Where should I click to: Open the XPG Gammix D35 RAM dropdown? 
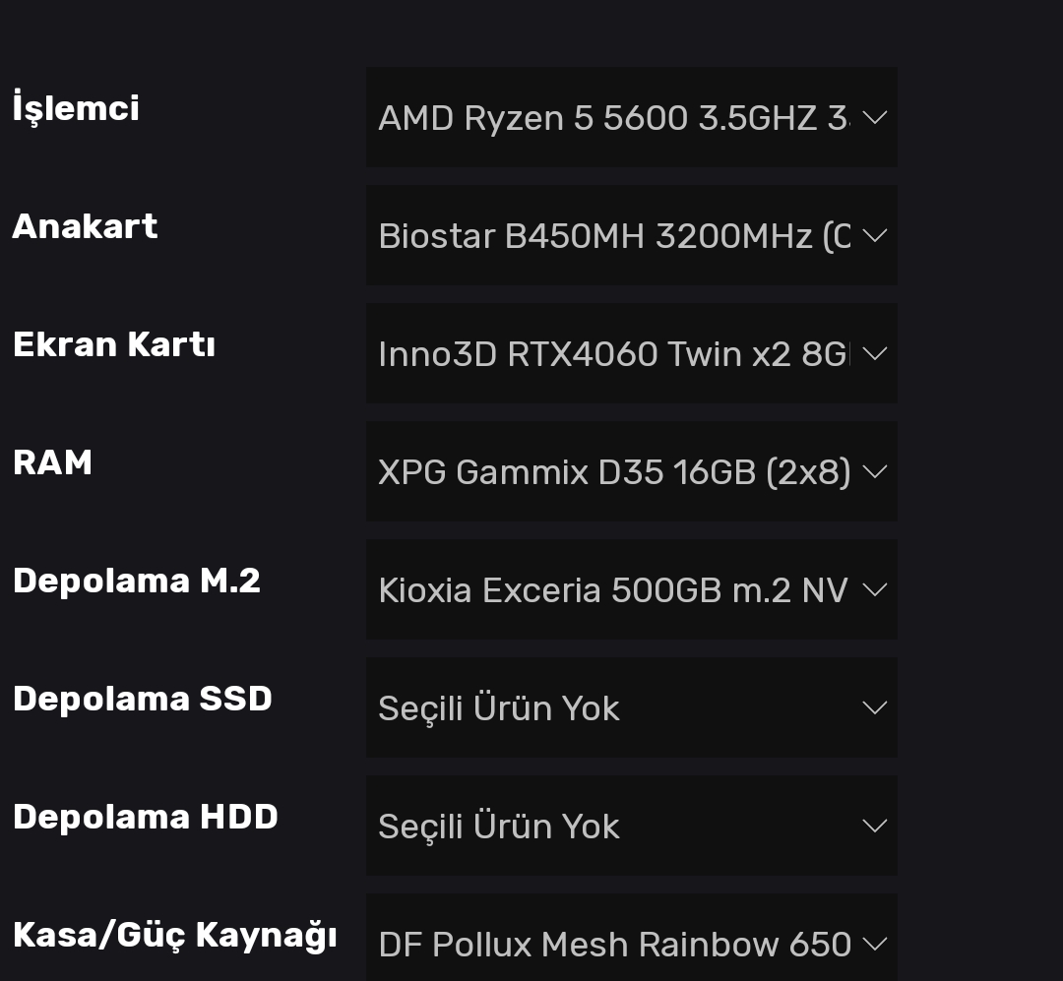[613, 471]
